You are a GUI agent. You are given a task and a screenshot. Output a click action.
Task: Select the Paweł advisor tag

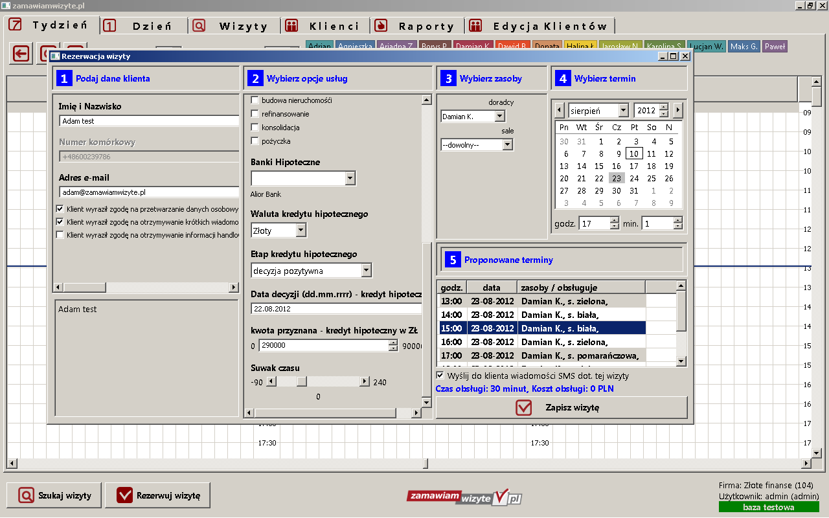click(775, 47)
